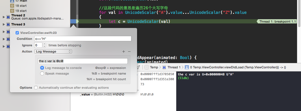Click the Thread 3 spool icon
This screenshot has width=301, height=111.
click(8, 24)
